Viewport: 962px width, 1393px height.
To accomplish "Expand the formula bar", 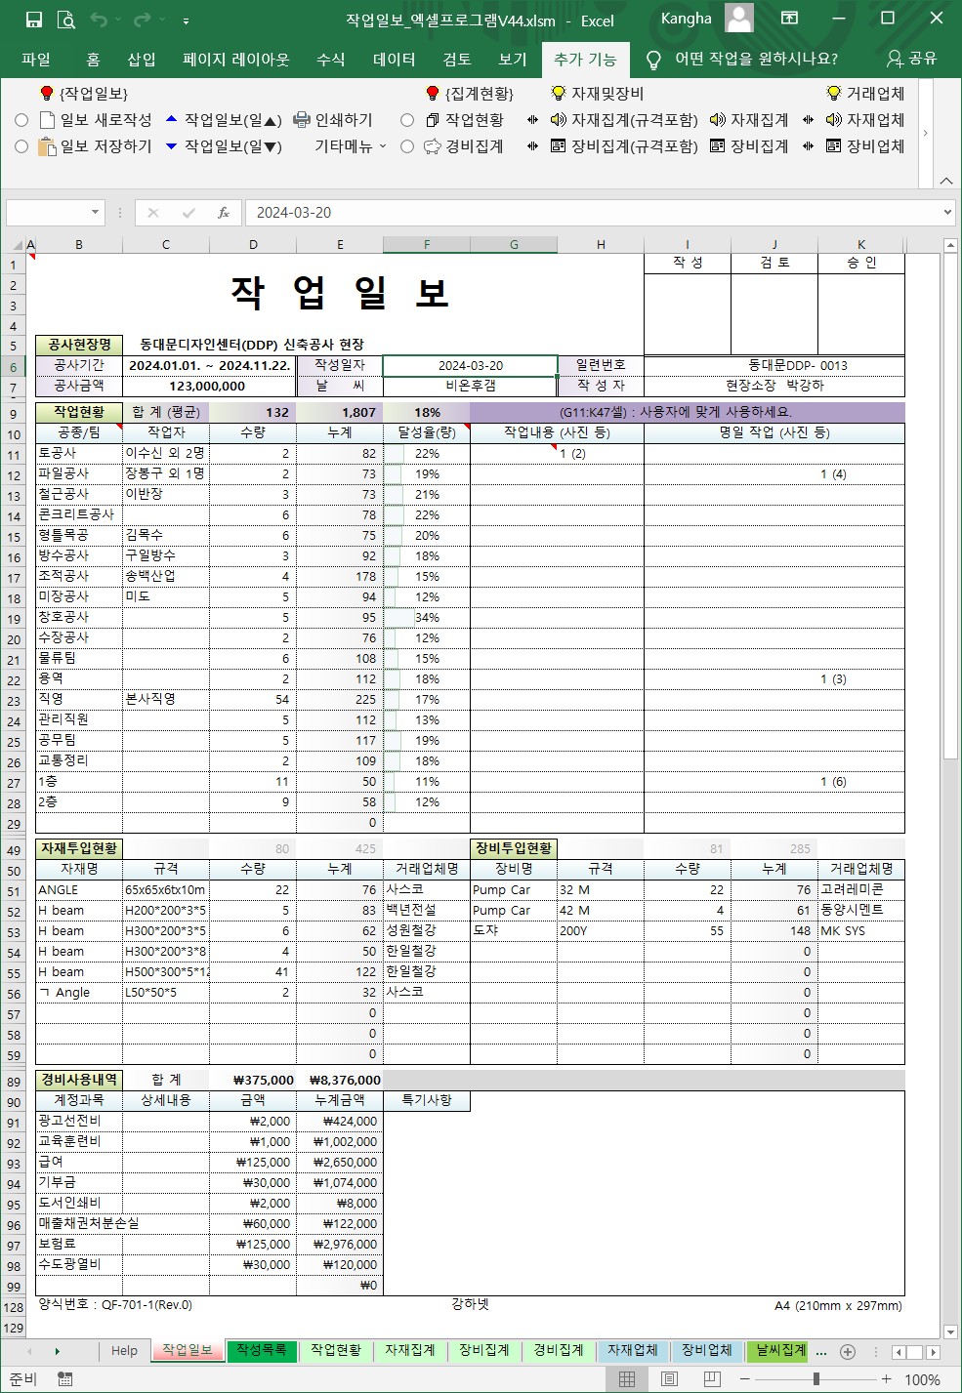I will pyautogui.click(x=947, y=213).
